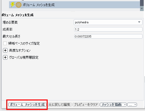Select the ボリューム メッシュを生成 task row
This screenshot has width=145, height=111.
(75, 5)
